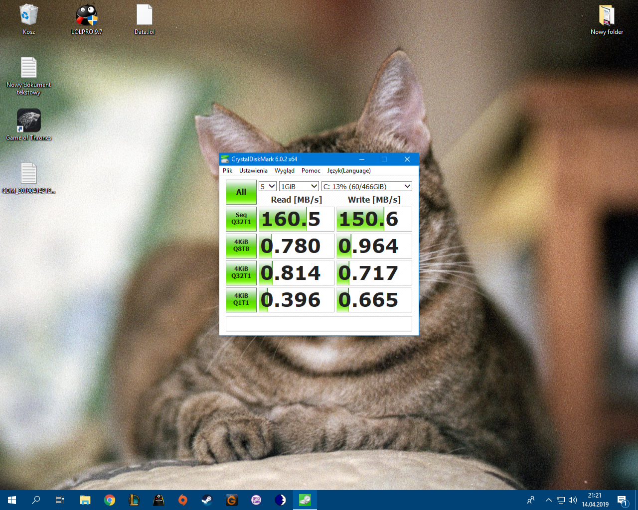This screenshot has width=638, height=510.
Task: Click the 4KiB Q8T8 read result 0.780
Action: pyautogui.click(x=297, y=246)
